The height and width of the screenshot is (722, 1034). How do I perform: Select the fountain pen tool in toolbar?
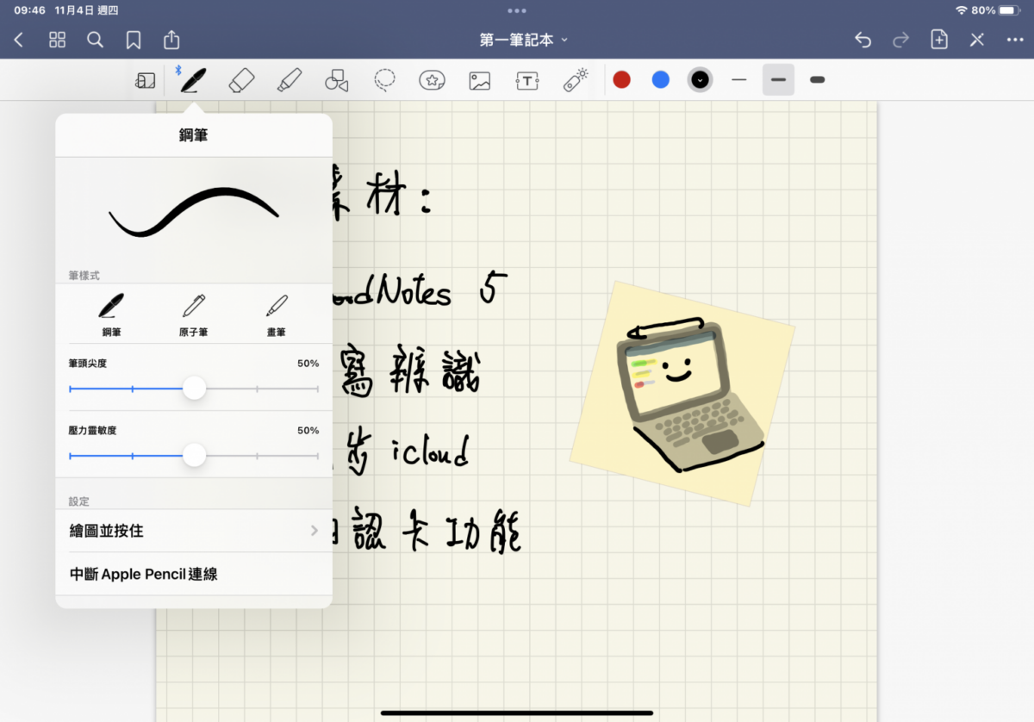[193, 80]
